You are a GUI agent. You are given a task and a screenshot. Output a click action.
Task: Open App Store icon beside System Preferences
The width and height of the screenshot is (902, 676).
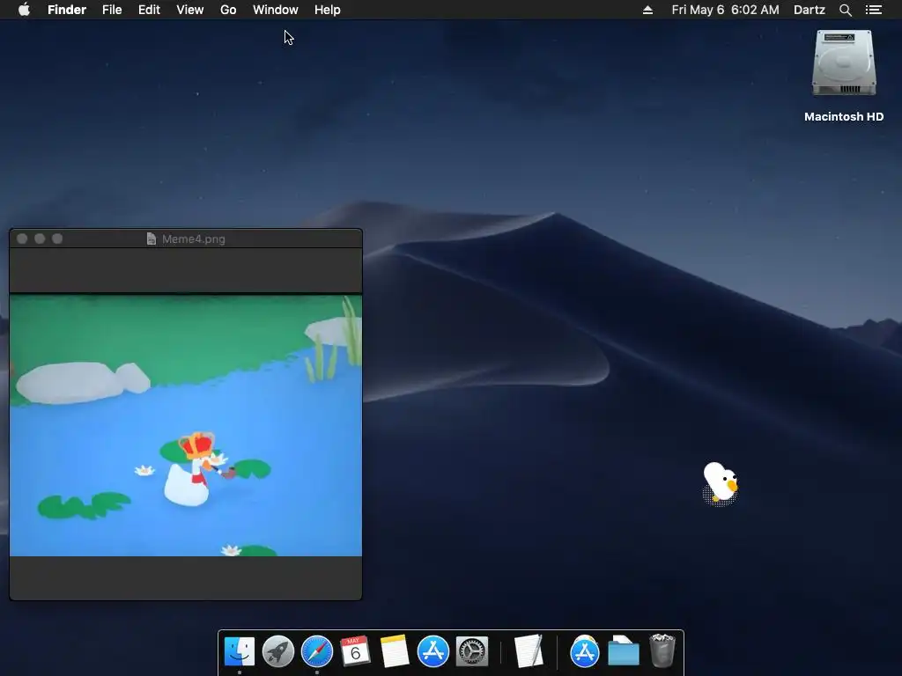click(433, 652)
